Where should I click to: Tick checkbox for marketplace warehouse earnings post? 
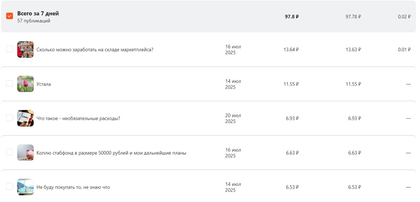(x=9, y=49)
